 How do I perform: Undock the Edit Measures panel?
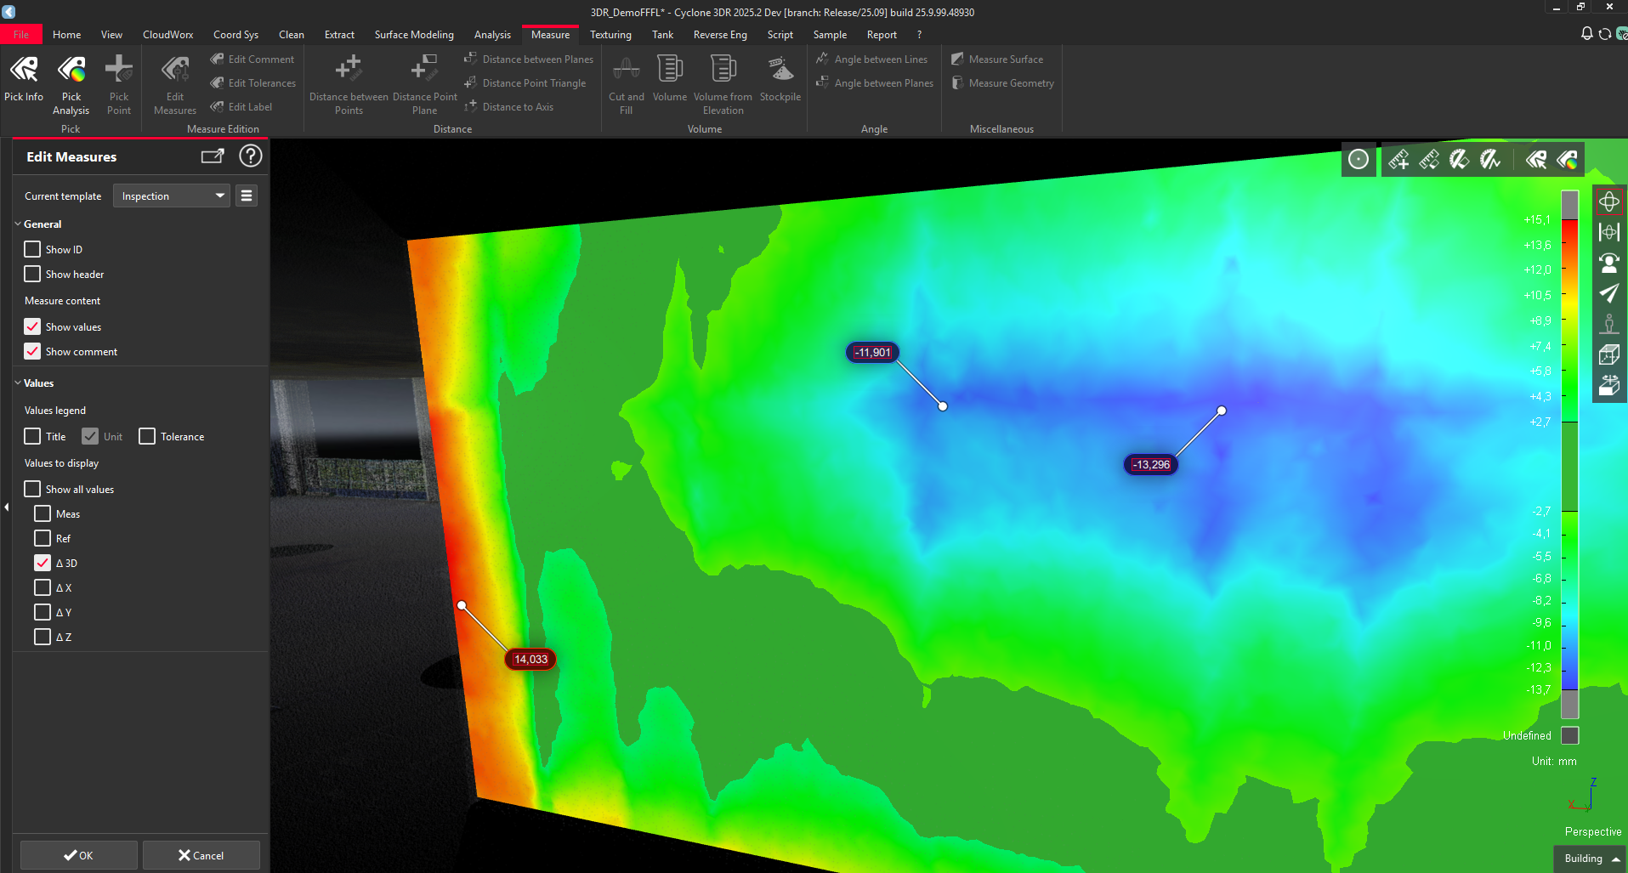click(213, 156)
